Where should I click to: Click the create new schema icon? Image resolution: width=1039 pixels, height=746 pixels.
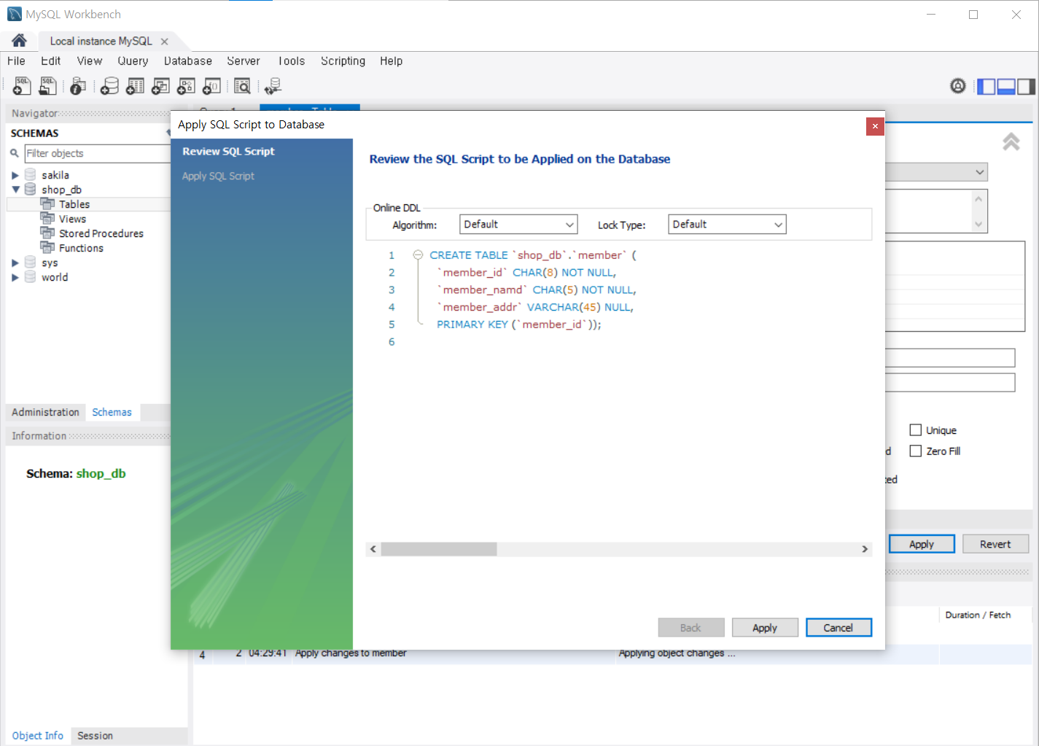(x=109, y=86)
